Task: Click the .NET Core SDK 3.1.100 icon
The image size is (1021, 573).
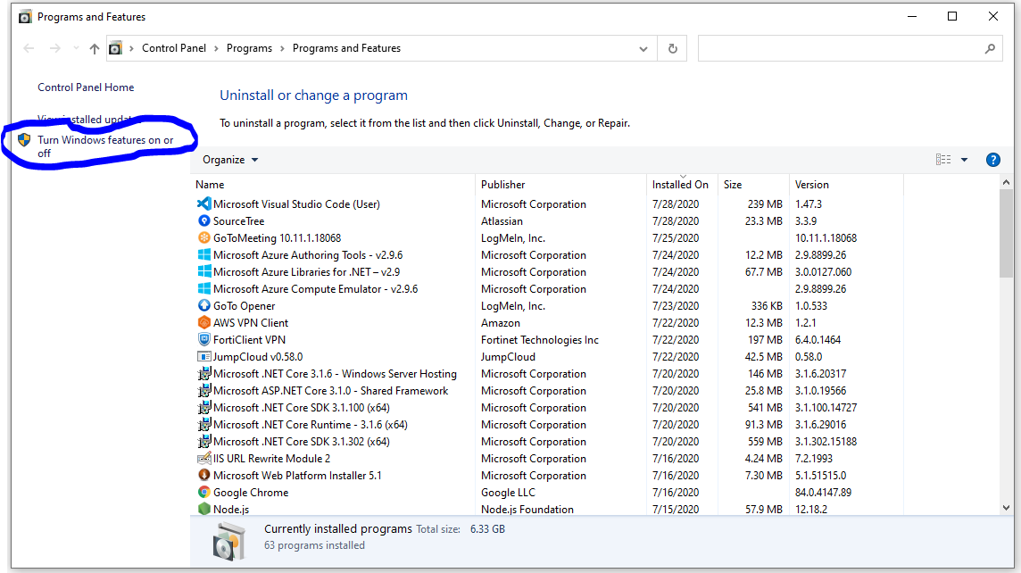Action: pos(203,407)
